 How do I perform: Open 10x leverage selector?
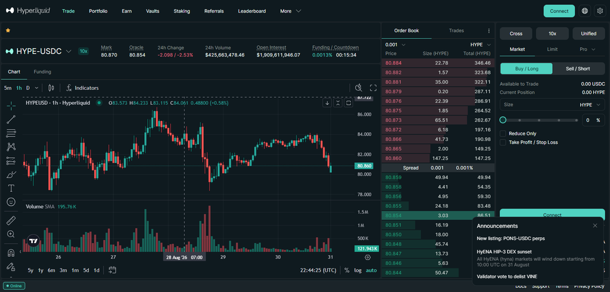coord(552,33)
